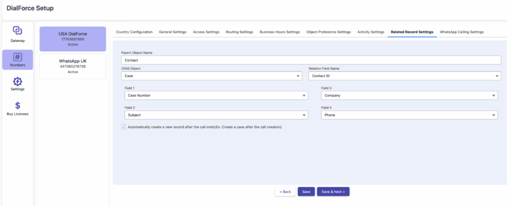The height and width of the screenshot is (206, 512).
Task: Click the Buy Licenses dollar icon
Action: [x=17, y=105]
